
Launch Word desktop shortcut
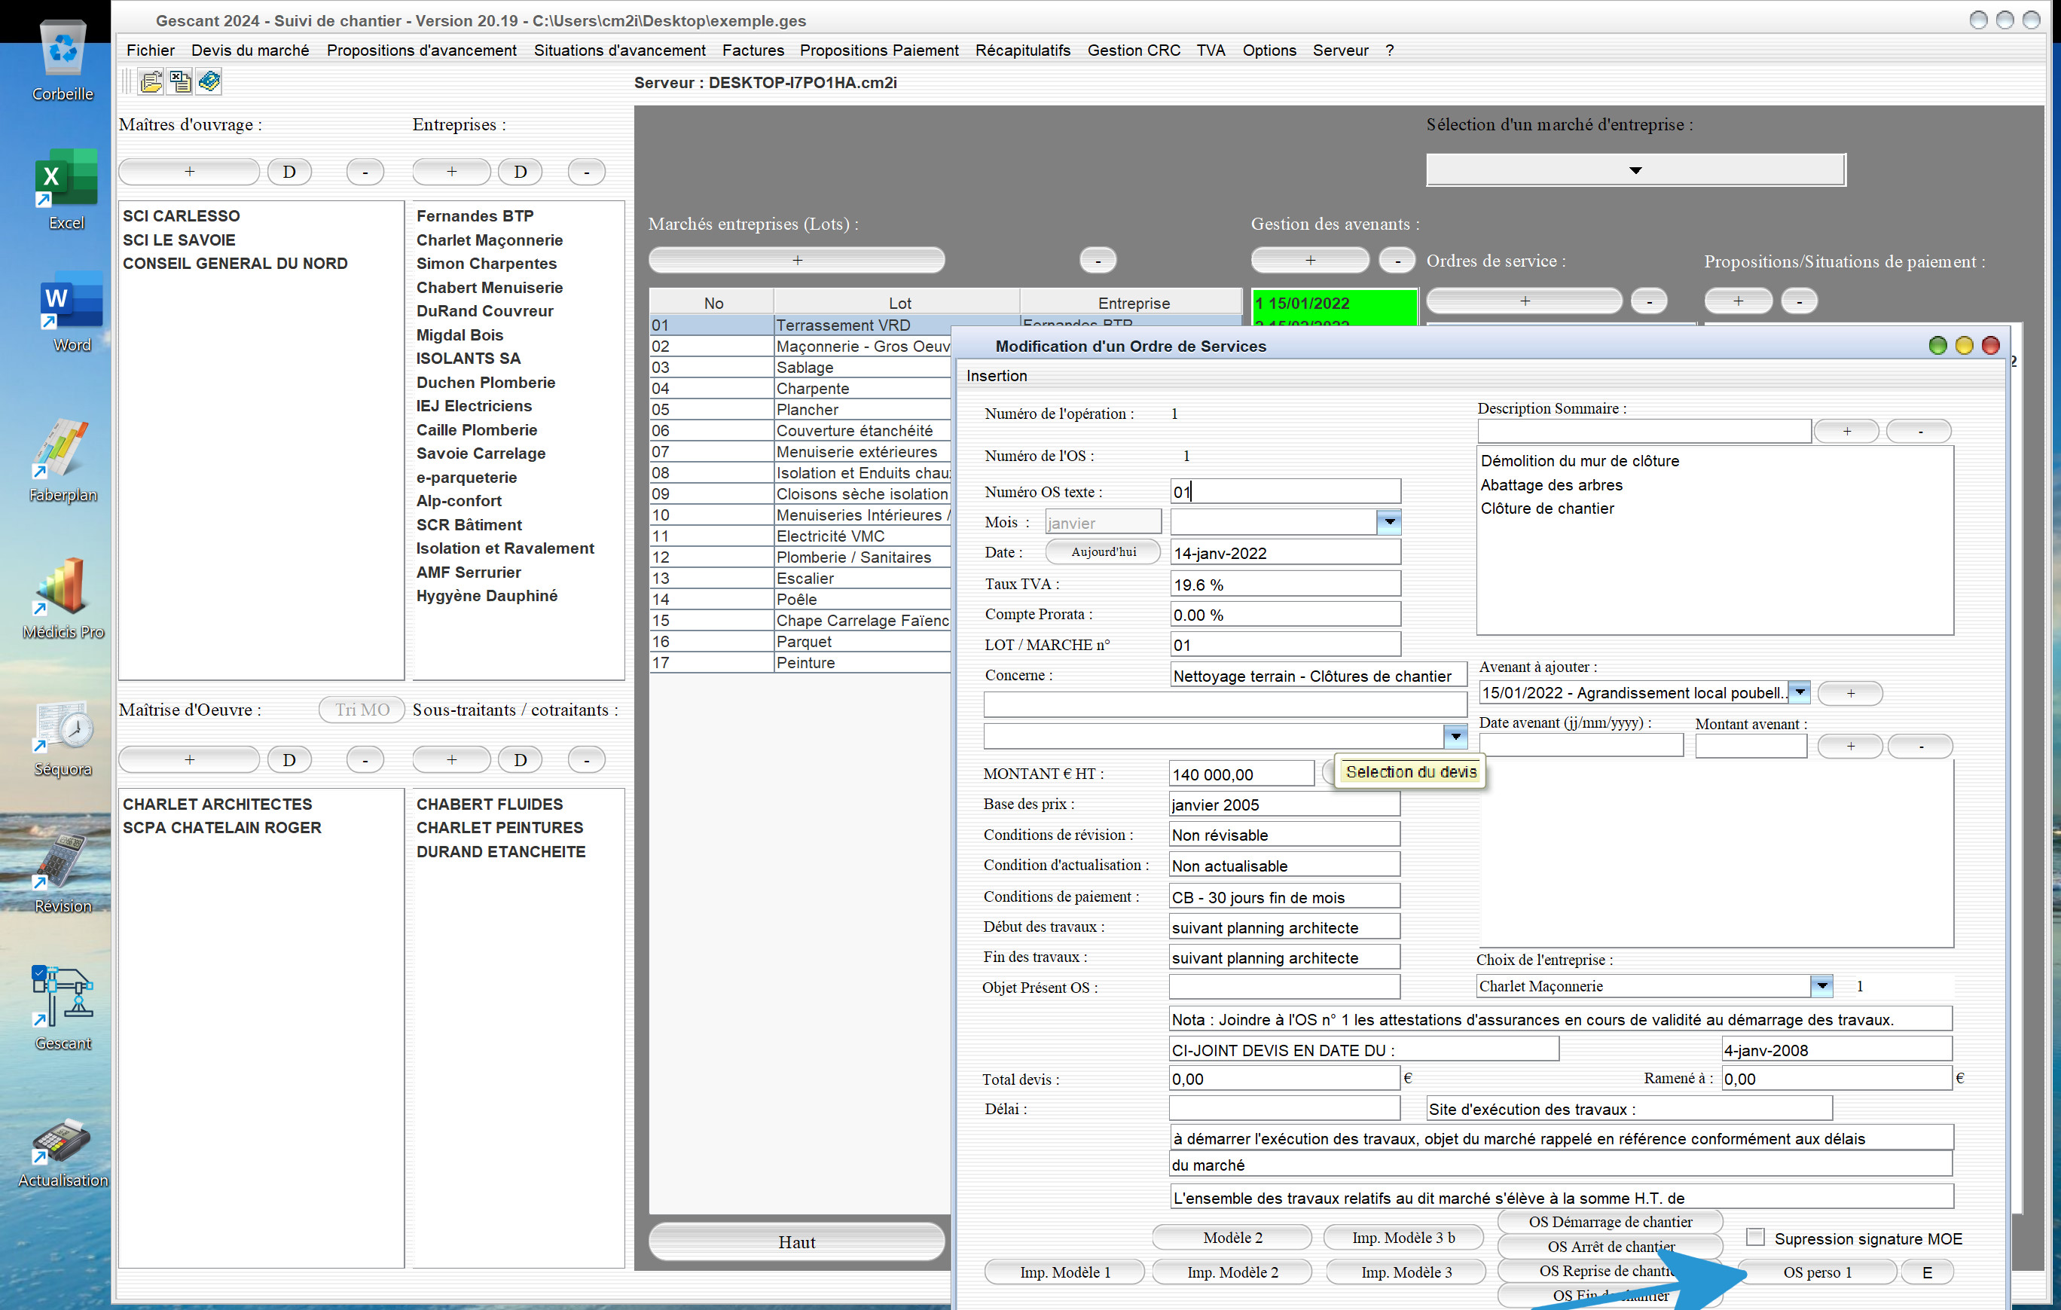coord(71,311)
